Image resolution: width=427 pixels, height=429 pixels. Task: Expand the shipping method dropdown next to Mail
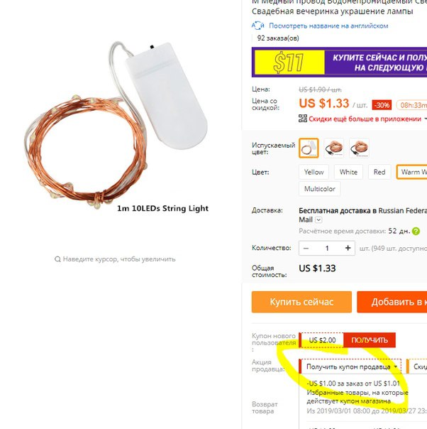(x=318, y=219)
